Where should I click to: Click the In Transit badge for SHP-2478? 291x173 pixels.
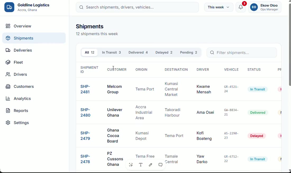257,159
